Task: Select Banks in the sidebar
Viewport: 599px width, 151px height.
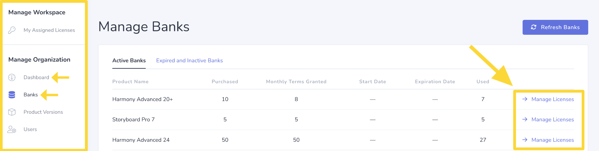Action: click(31, 95)
